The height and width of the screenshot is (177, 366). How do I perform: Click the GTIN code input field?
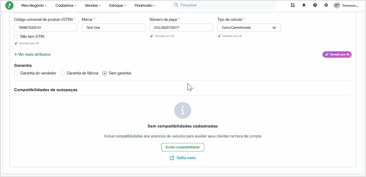(x=46, y=28)
